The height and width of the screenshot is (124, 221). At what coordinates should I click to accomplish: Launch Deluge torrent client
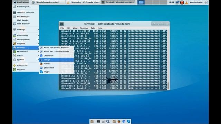[x=56, y=60]
